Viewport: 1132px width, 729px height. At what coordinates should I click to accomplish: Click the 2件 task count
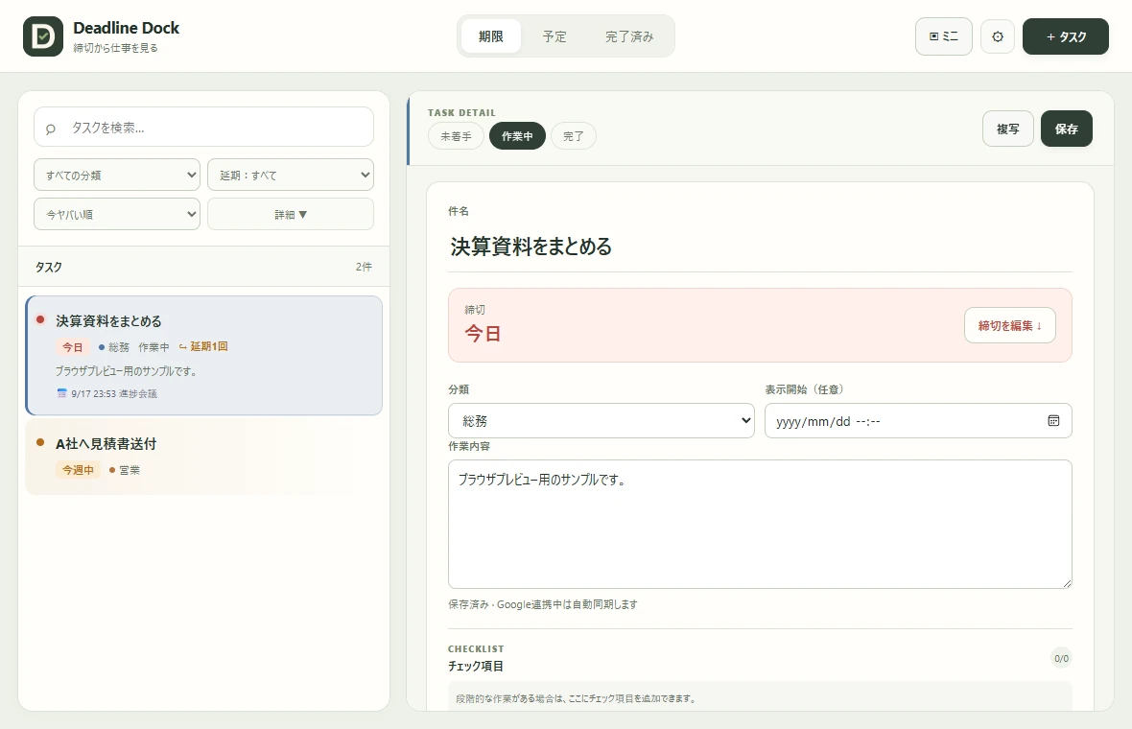364,267
